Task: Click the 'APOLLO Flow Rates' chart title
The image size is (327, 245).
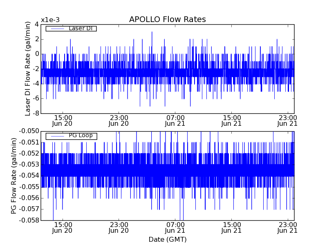Action: point(168,19)
